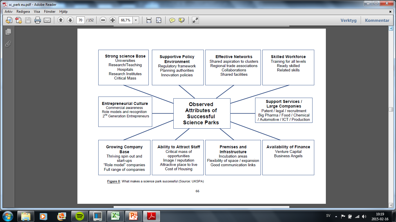Viewport: 396px width, 222px height.
Task: Open the zoom level dropdown arrow
Action: (136, 20)
